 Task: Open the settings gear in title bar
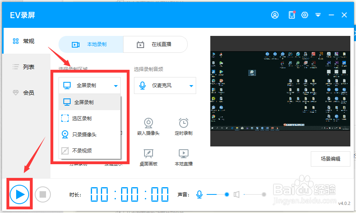tap(305, 15)
